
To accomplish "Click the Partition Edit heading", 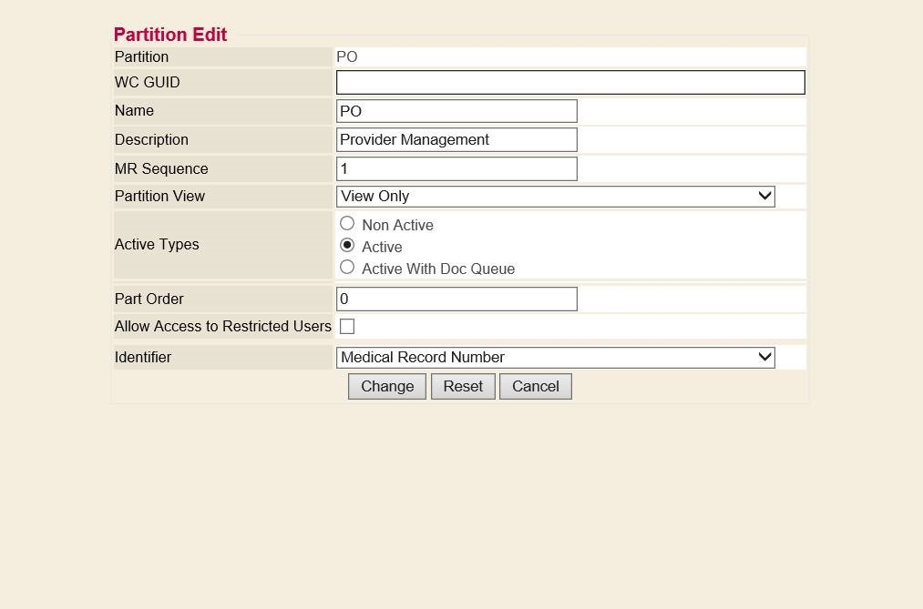I will click(x=170, y=35).
